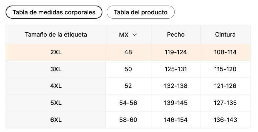Select the 3XL size row label
Screen dimensions: 258x132
[56, 69]
